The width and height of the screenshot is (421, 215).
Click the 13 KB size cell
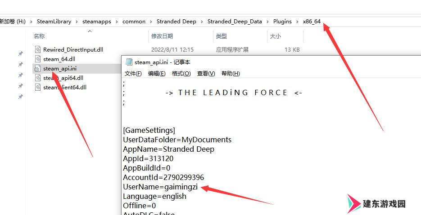292,49
